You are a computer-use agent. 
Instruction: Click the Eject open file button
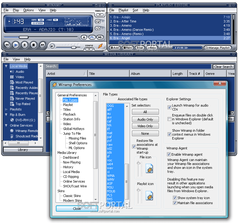tap(84, 37)
